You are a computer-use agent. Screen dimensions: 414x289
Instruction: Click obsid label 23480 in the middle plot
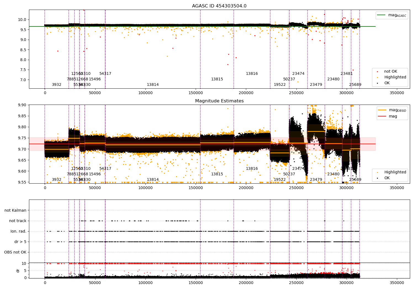click(333, 174)
